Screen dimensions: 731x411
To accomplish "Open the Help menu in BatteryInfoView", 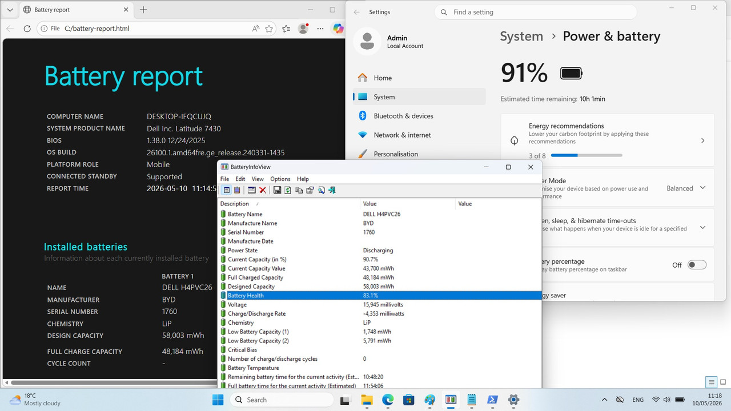I will coord(303,179).
